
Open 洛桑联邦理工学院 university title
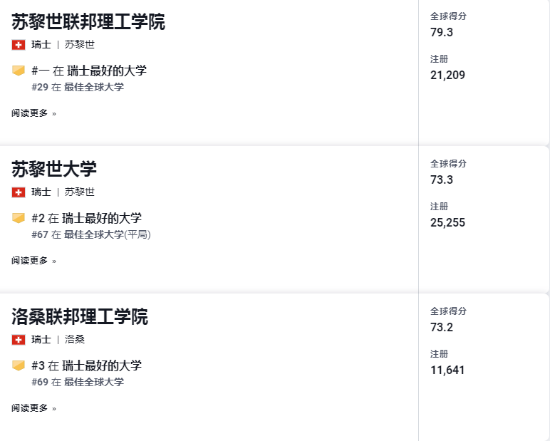click(80, 316)
